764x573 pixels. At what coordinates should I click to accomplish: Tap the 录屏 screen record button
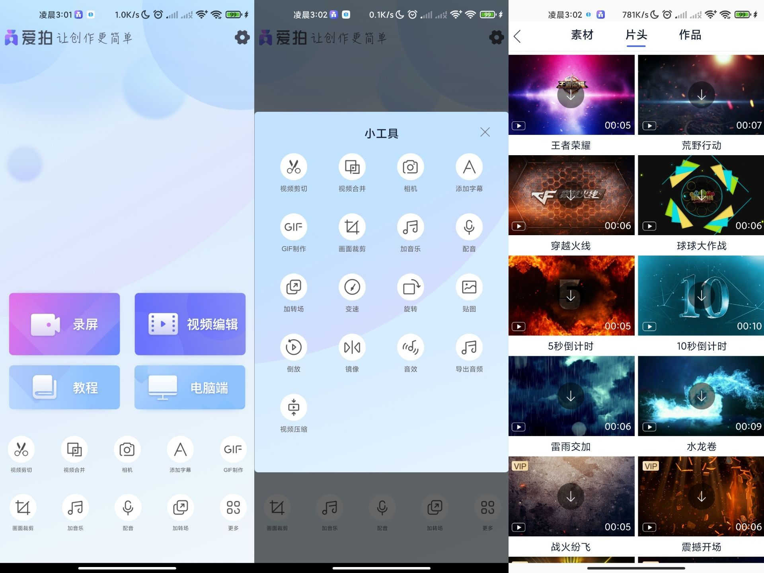click(x=64, y=324)
